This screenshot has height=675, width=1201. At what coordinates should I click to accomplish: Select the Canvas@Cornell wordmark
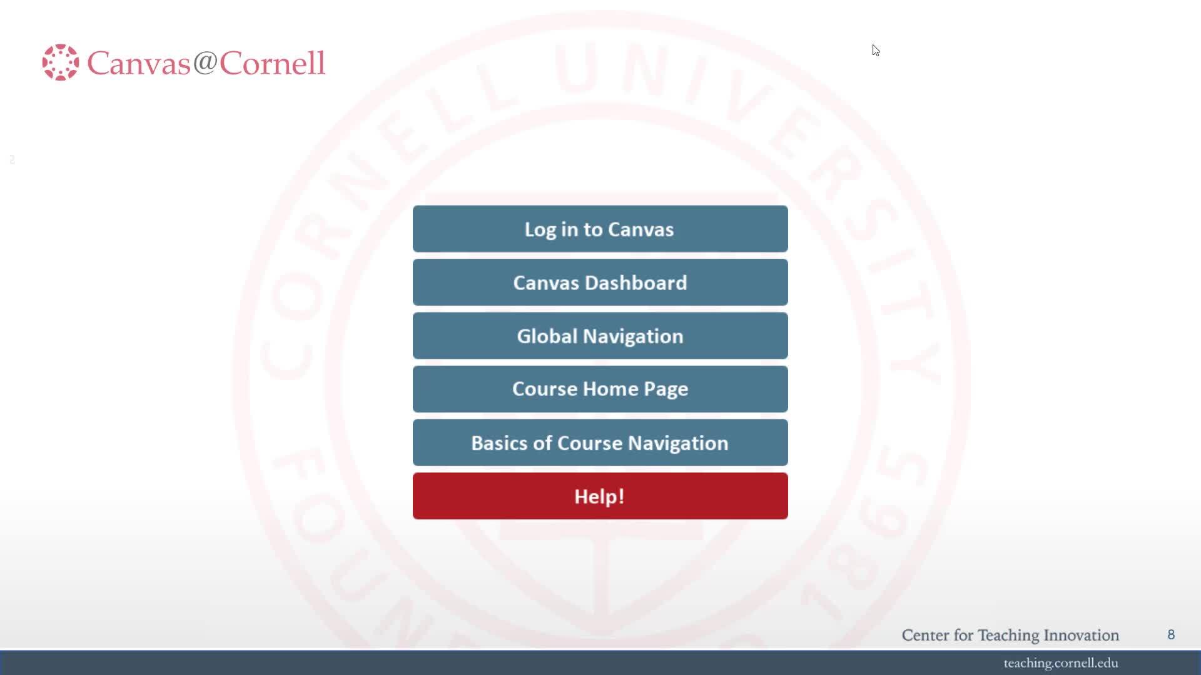(206, 62)
